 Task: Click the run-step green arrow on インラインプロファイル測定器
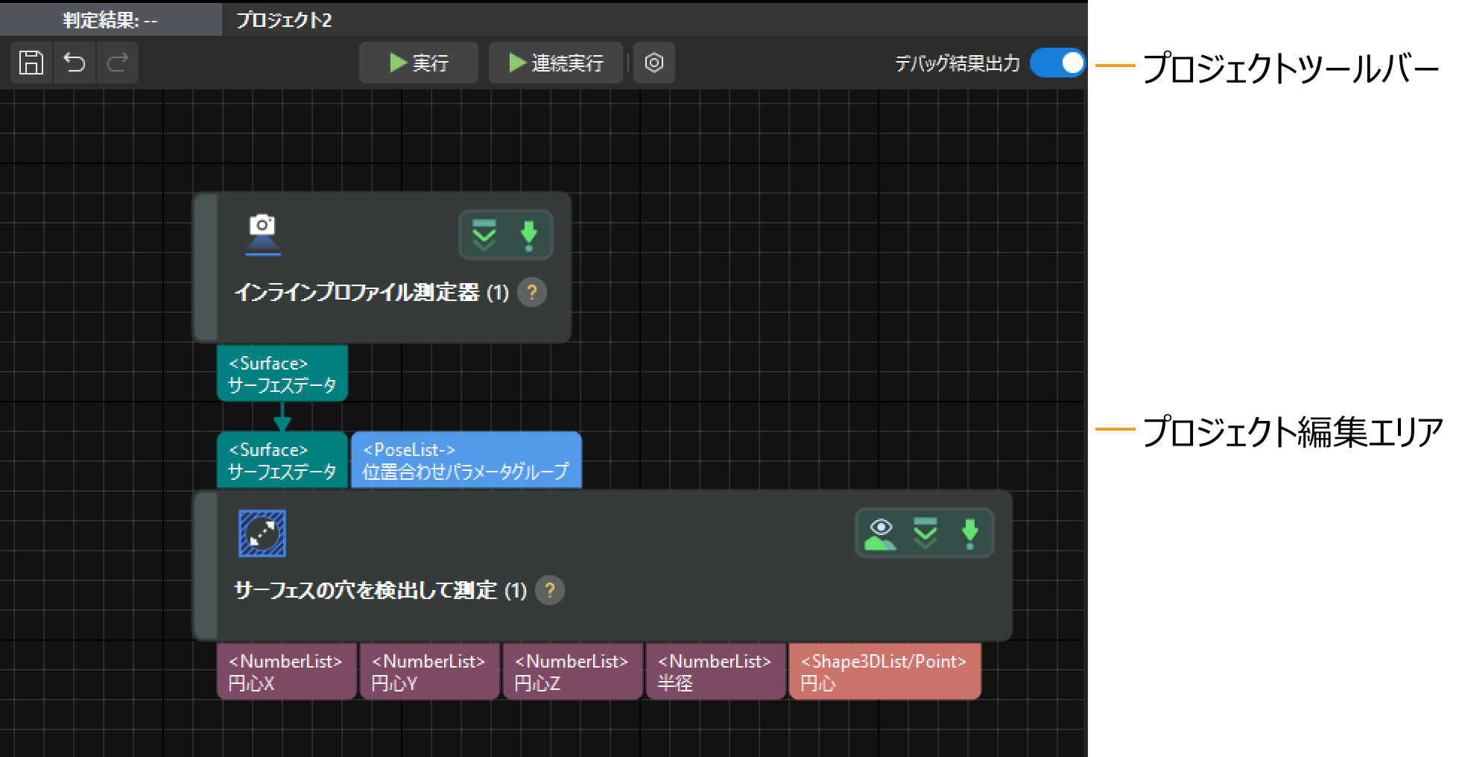pos(528,235)
